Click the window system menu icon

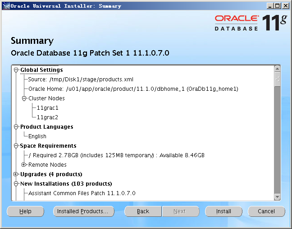(x=5, y=6)
